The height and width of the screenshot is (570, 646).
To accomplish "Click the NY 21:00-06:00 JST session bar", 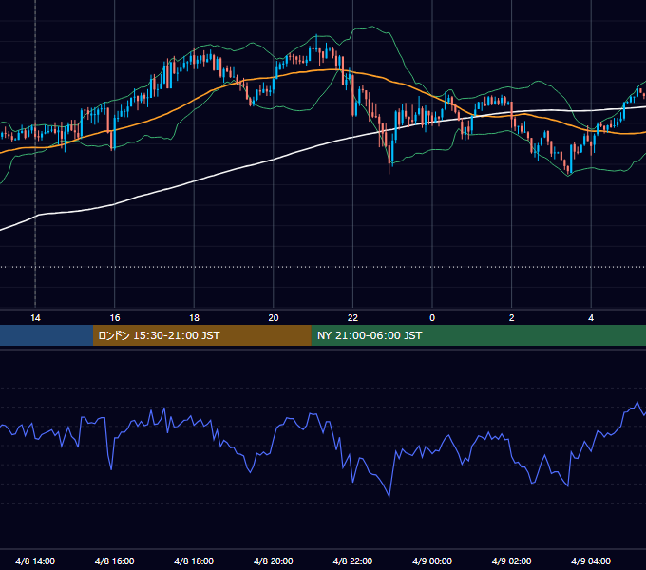I will click(478, 335).
